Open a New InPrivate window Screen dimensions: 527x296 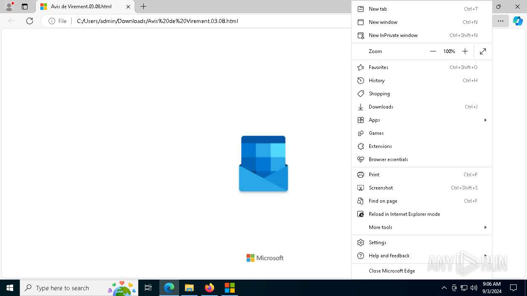click(x=422, y=35)
